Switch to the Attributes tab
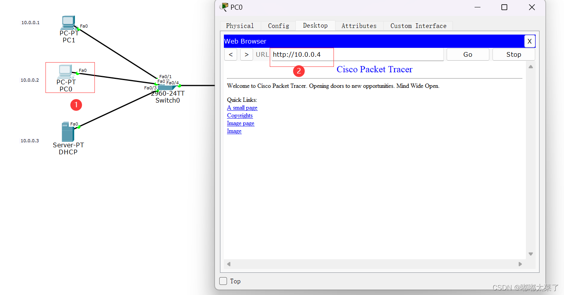Screen dimensions: 564x295 click(359, 26)
